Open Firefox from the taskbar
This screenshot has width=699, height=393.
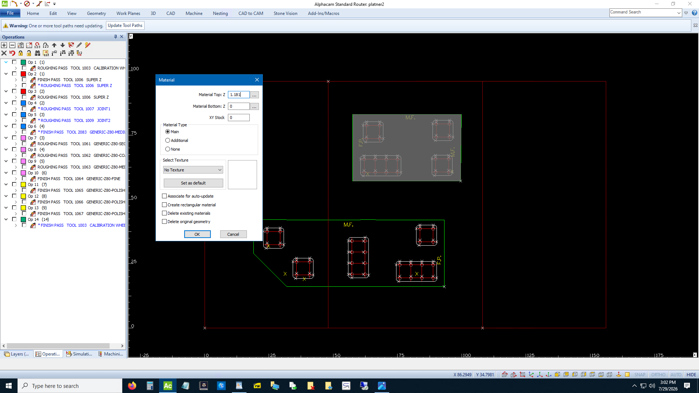tap(132, 386)
